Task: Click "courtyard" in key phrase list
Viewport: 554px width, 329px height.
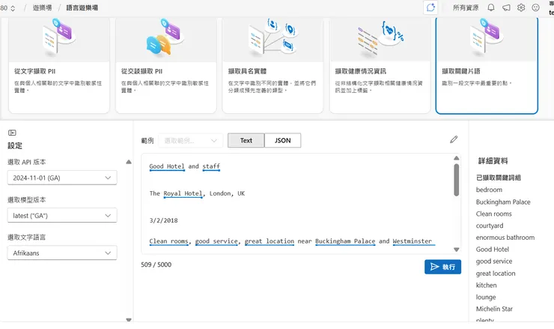Action: click(x=490, y=226)
